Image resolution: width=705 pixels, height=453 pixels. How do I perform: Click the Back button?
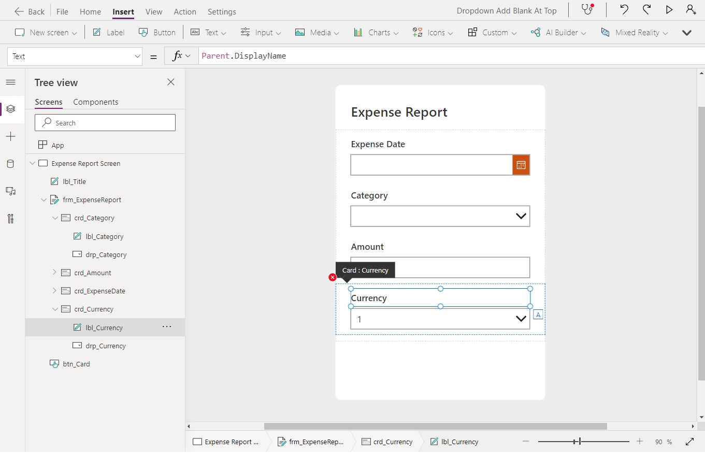pyautogui.click(x=30, y=11)
